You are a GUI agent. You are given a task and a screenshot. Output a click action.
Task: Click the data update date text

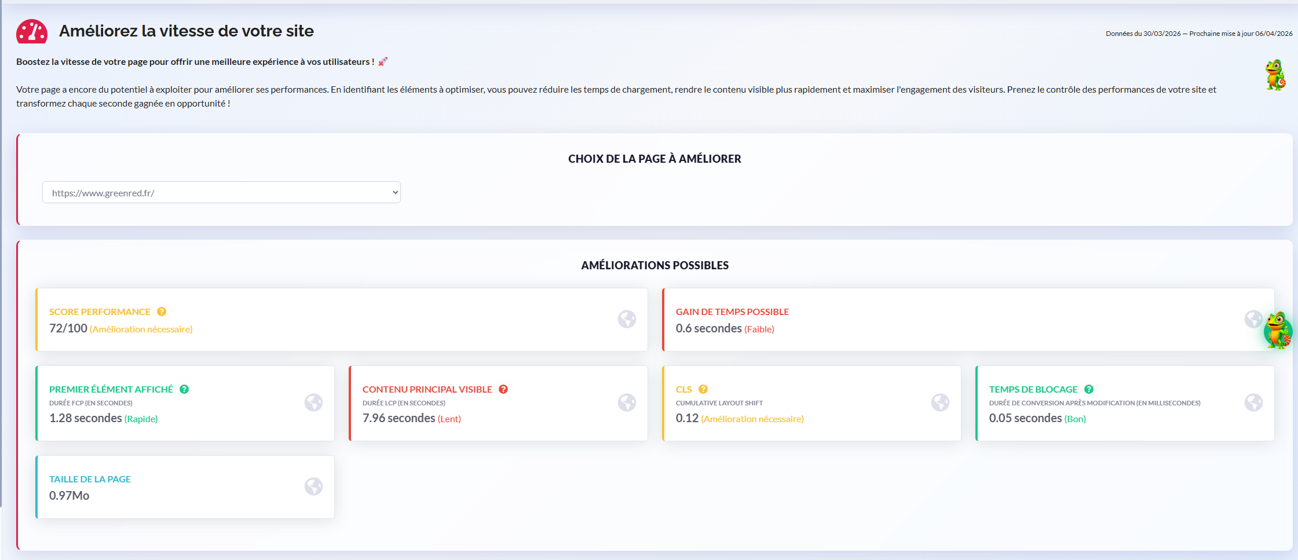(x=1198, y=34)
